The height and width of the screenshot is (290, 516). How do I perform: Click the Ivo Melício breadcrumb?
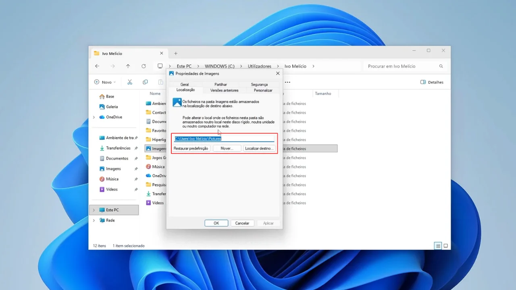coord(295,66)
